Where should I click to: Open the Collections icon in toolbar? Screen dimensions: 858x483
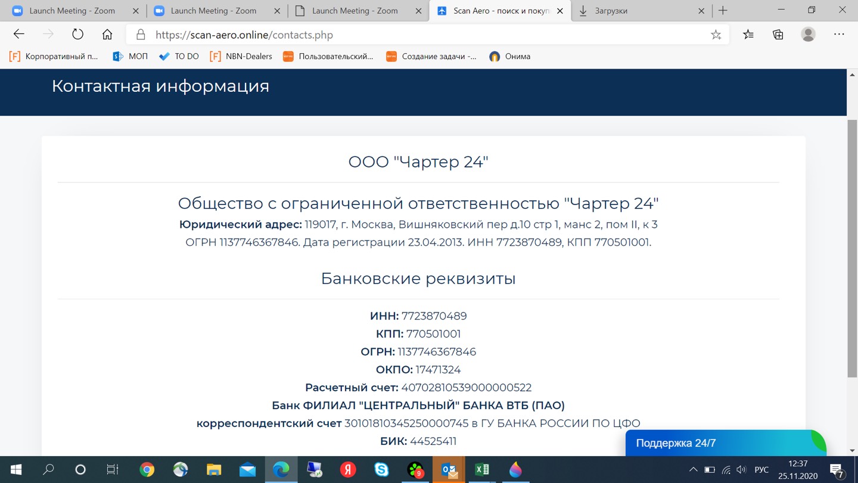pyautogui.click(x=778, y=35)
